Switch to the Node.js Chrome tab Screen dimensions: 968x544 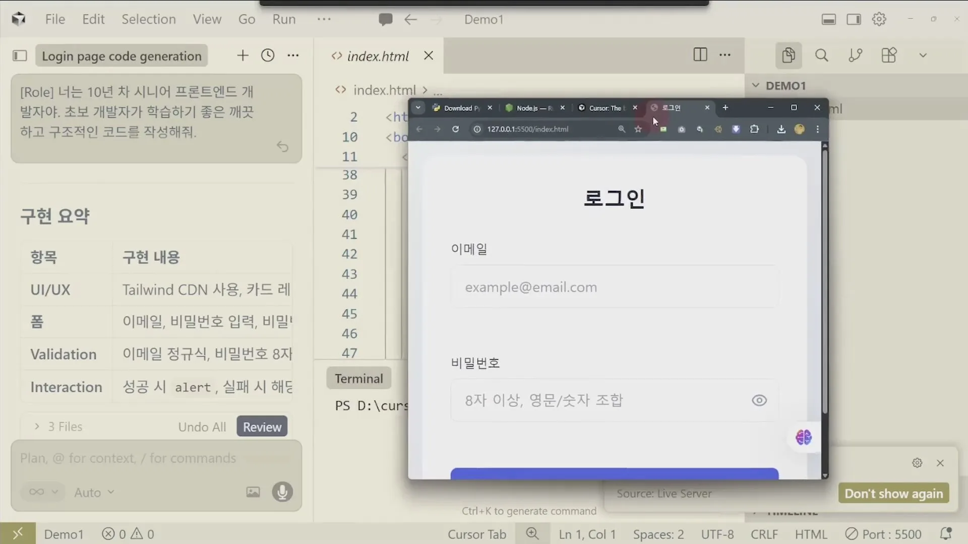pos(535,108)
